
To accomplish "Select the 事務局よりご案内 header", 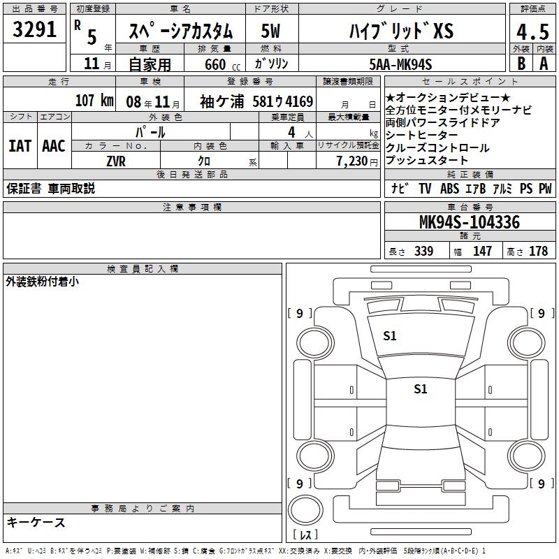I will [143, 509].
